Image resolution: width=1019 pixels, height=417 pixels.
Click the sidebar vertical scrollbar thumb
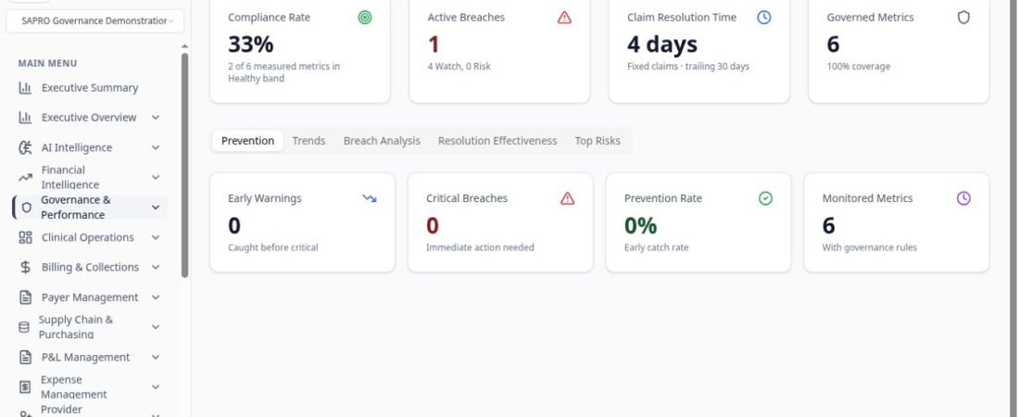(x=184, y=165)
